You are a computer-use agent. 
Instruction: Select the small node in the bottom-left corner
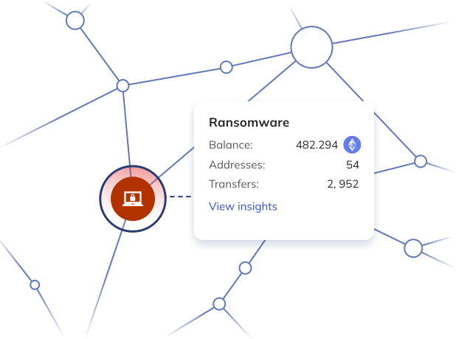pos(35,284)
